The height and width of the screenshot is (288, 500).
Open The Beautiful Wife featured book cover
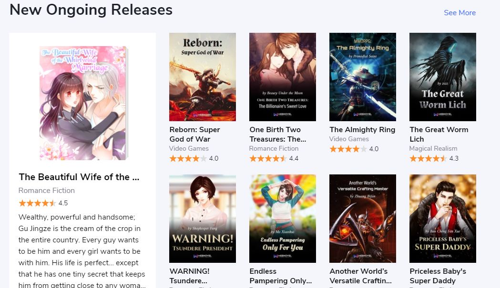(83, 103)
